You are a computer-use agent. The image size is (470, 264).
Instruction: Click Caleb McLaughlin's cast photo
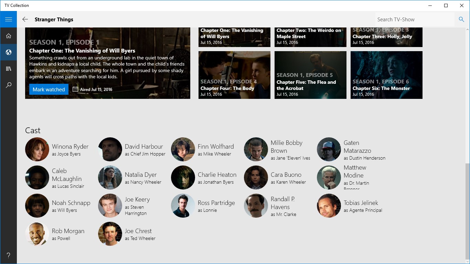point(37,177)
